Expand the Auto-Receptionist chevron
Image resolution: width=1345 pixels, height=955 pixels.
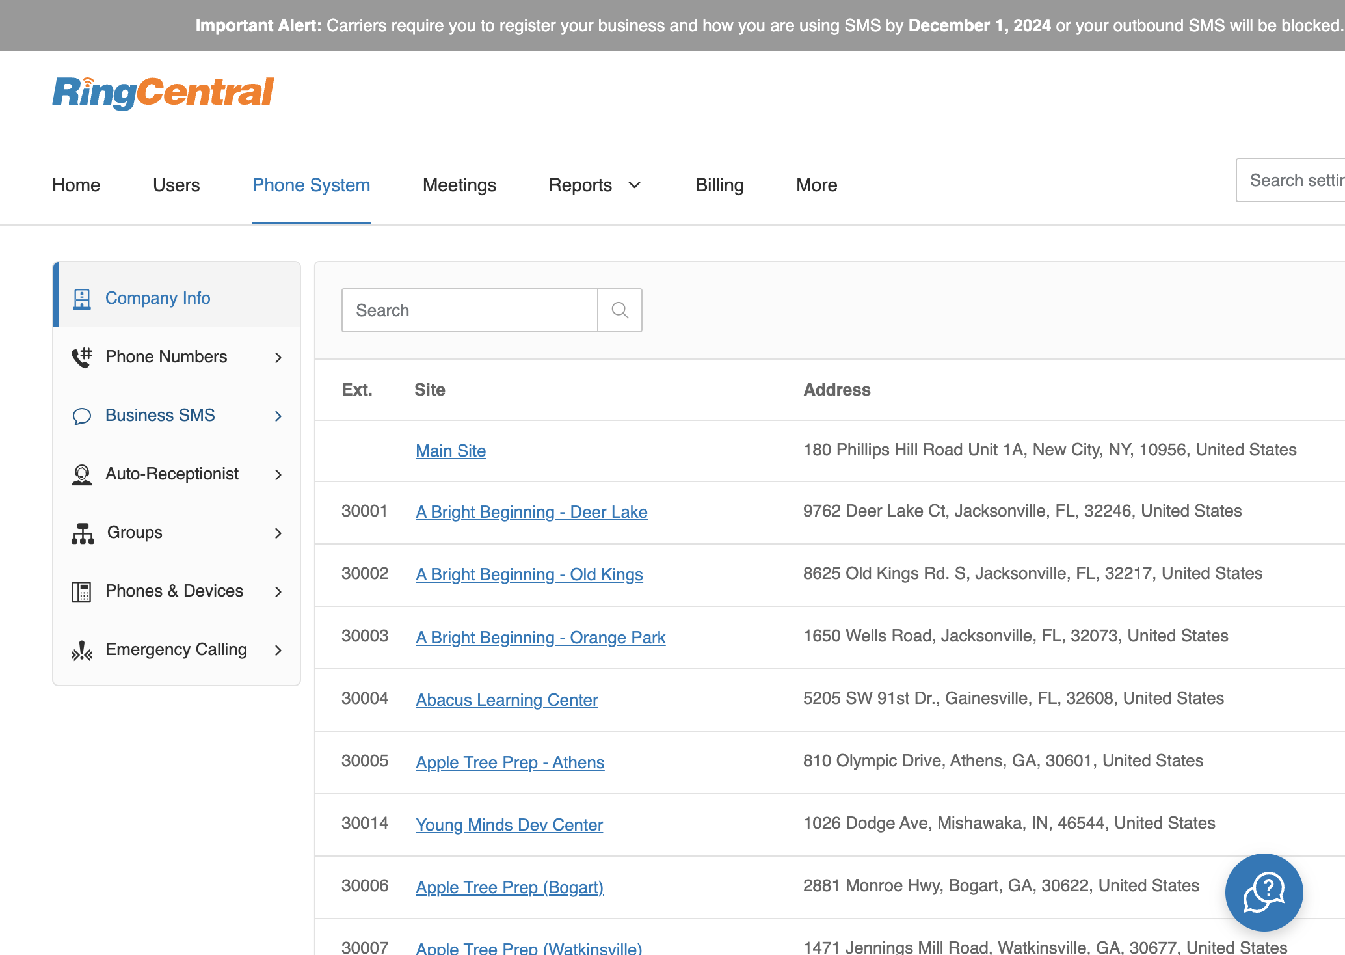tap(278, 474)
